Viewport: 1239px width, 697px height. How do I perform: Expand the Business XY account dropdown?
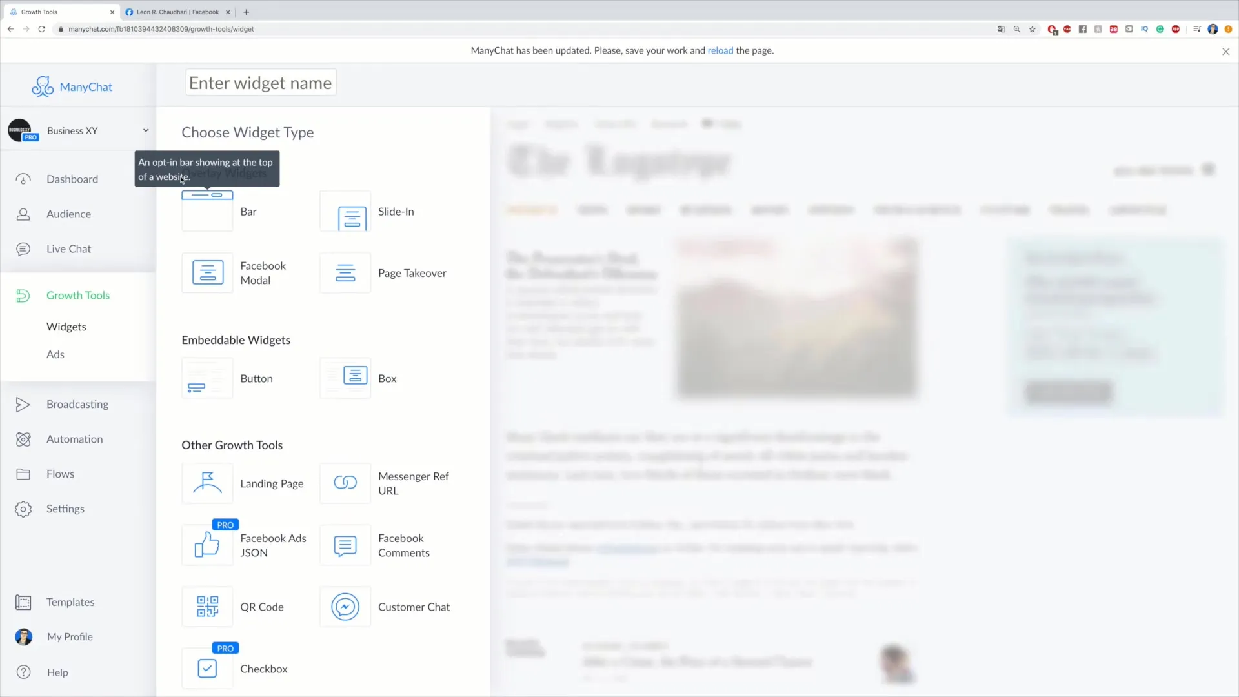coord(146,130)
